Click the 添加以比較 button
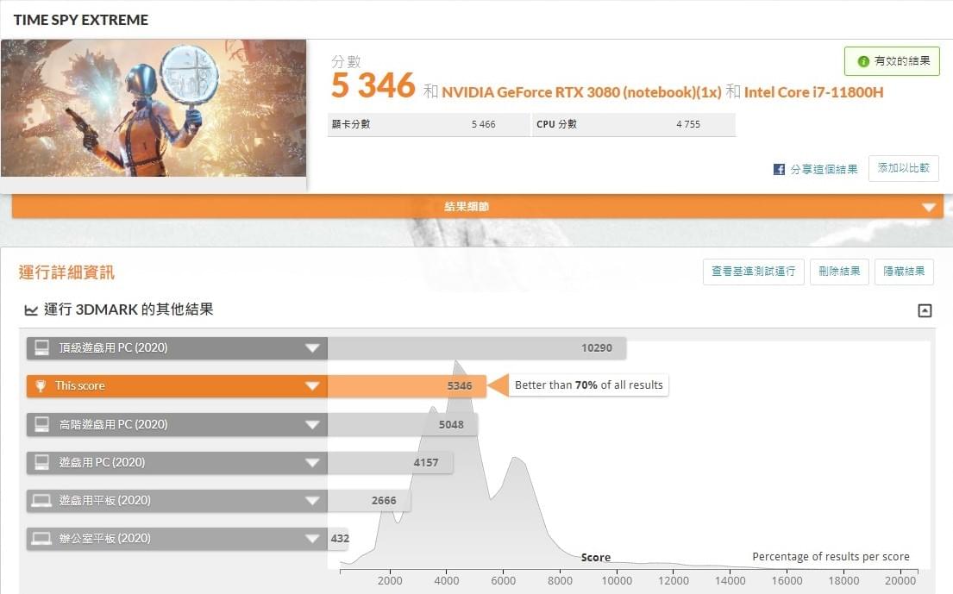The image size is (953, 594). point(904,168)
